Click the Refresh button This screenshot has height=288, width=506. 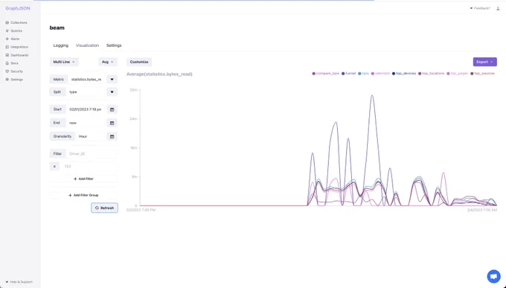coord(104,208)
